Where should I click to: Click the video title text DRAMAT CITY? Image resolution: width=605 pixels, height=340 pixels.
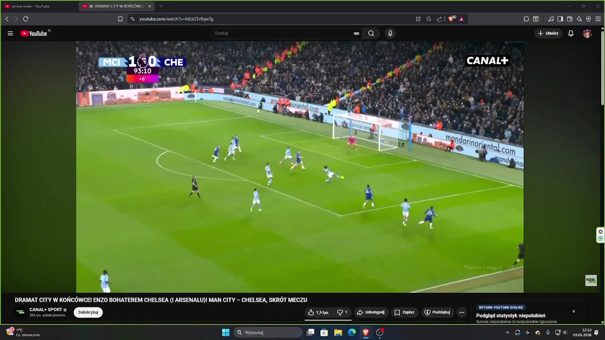[161, 300]
